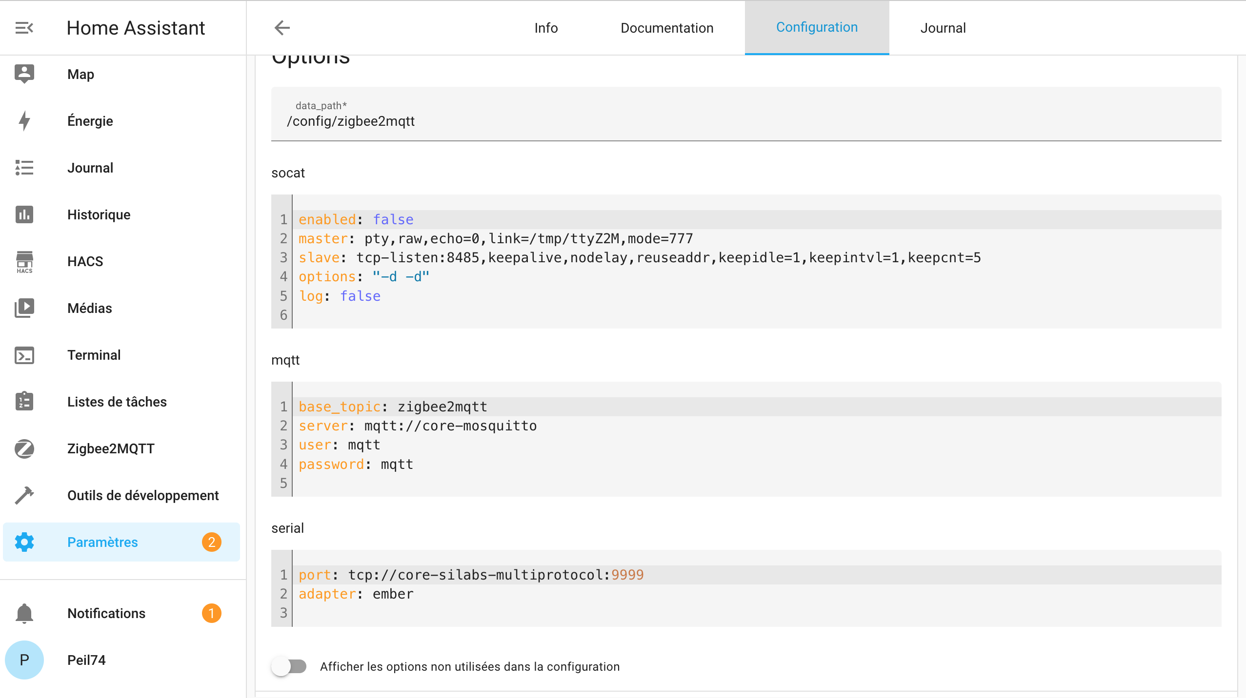Switch to the Documentation tab
The image size is (1246, 698).
click(666, 28)
